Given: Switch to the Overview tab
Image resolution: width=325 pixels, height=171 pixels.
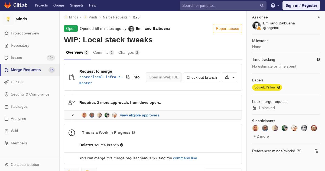Looking at the screenshot, I should (77, 53).
